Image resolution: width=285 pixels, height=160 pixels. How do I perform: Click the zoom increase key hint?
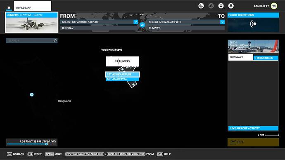126,154
